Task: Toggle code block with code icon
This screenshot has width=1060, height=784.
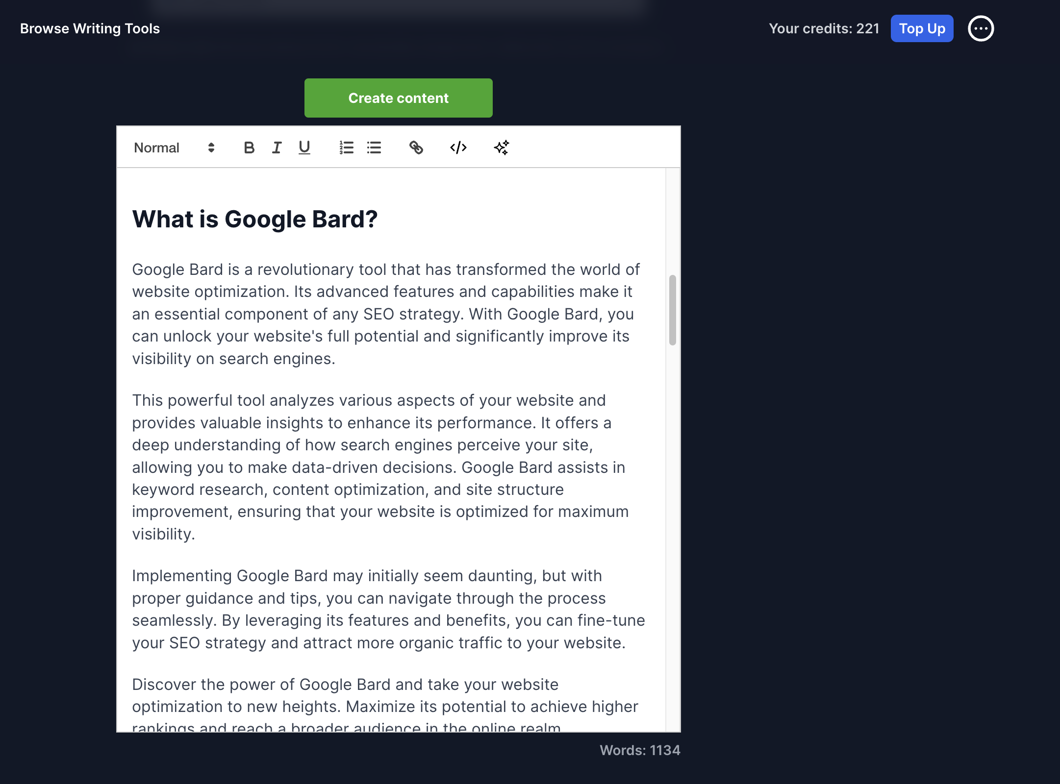Action: 458,147
